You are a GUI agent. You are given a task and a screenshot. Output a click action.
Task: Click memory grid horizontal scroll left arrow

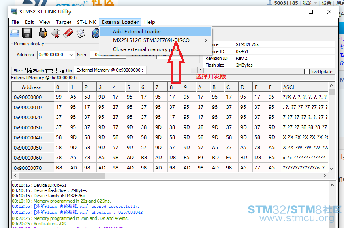click(x=15, y=175)
